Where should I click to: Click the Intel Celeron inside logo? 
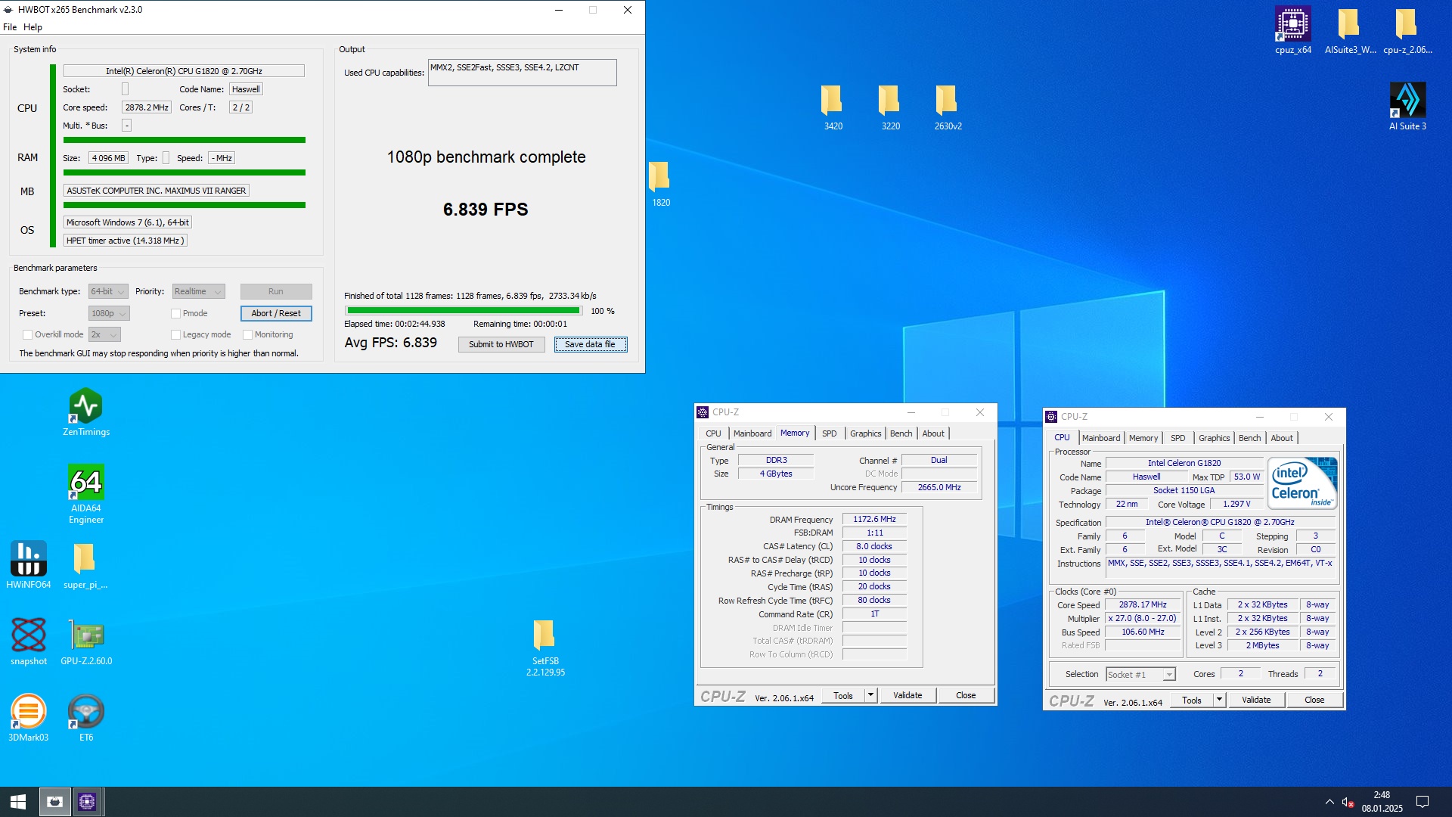pyautogui.click(x=1302, y=483)
